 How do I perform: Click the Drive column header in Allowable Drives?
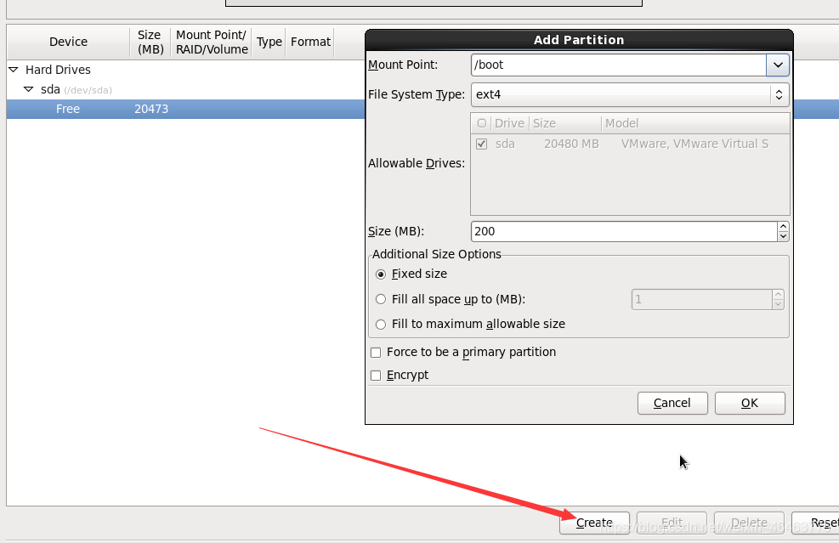(x=509, y=123)
